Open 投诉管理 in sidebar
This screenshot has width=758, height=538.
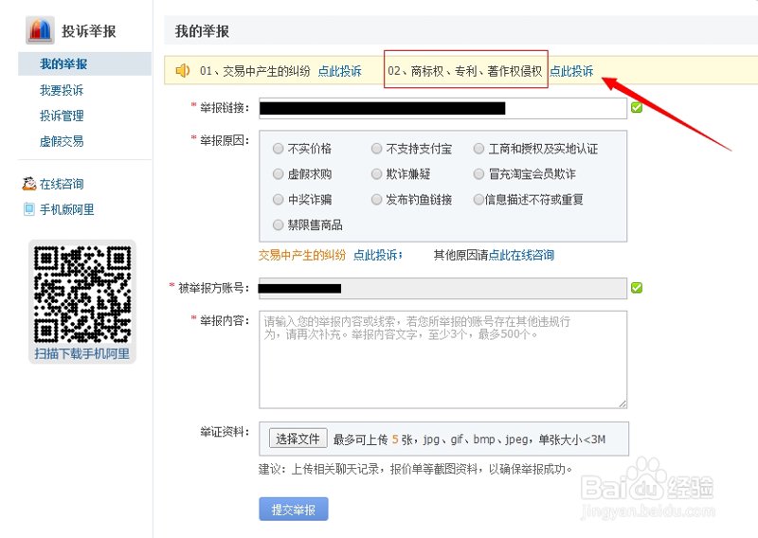click(x=62, y=116)
